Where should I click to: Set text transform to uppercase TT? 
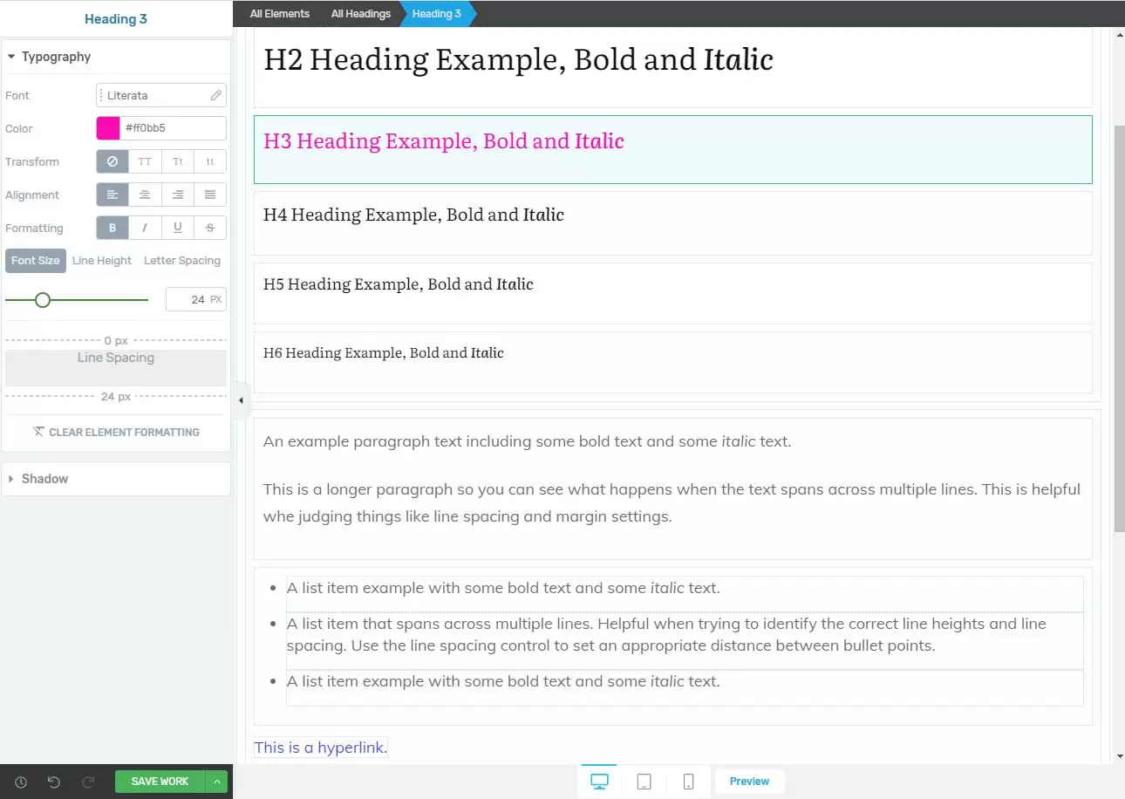click(145, 161)
